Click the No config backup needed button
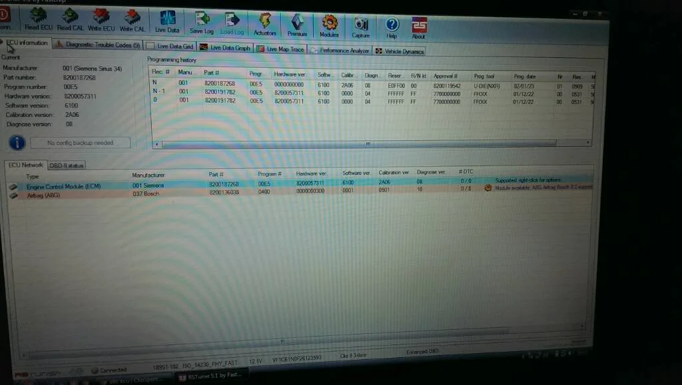This screenshot has height=385, width=682. point(80,142)
